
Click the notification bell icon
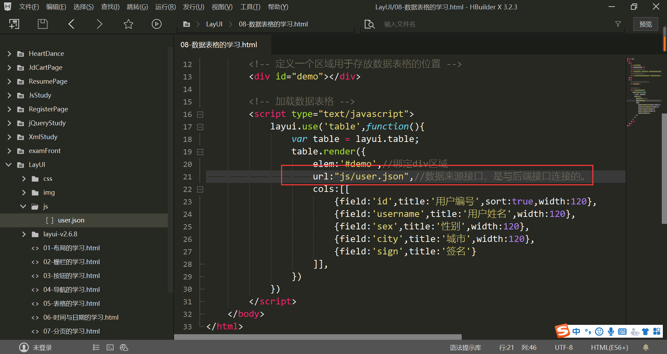click(646, 347)
